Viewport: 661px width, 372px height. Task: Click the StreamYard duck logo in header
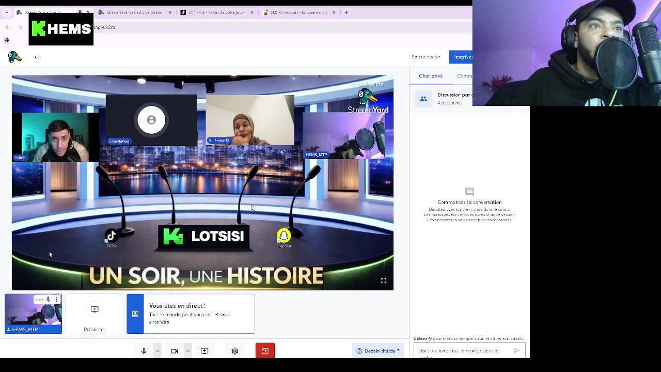[15, 57]
